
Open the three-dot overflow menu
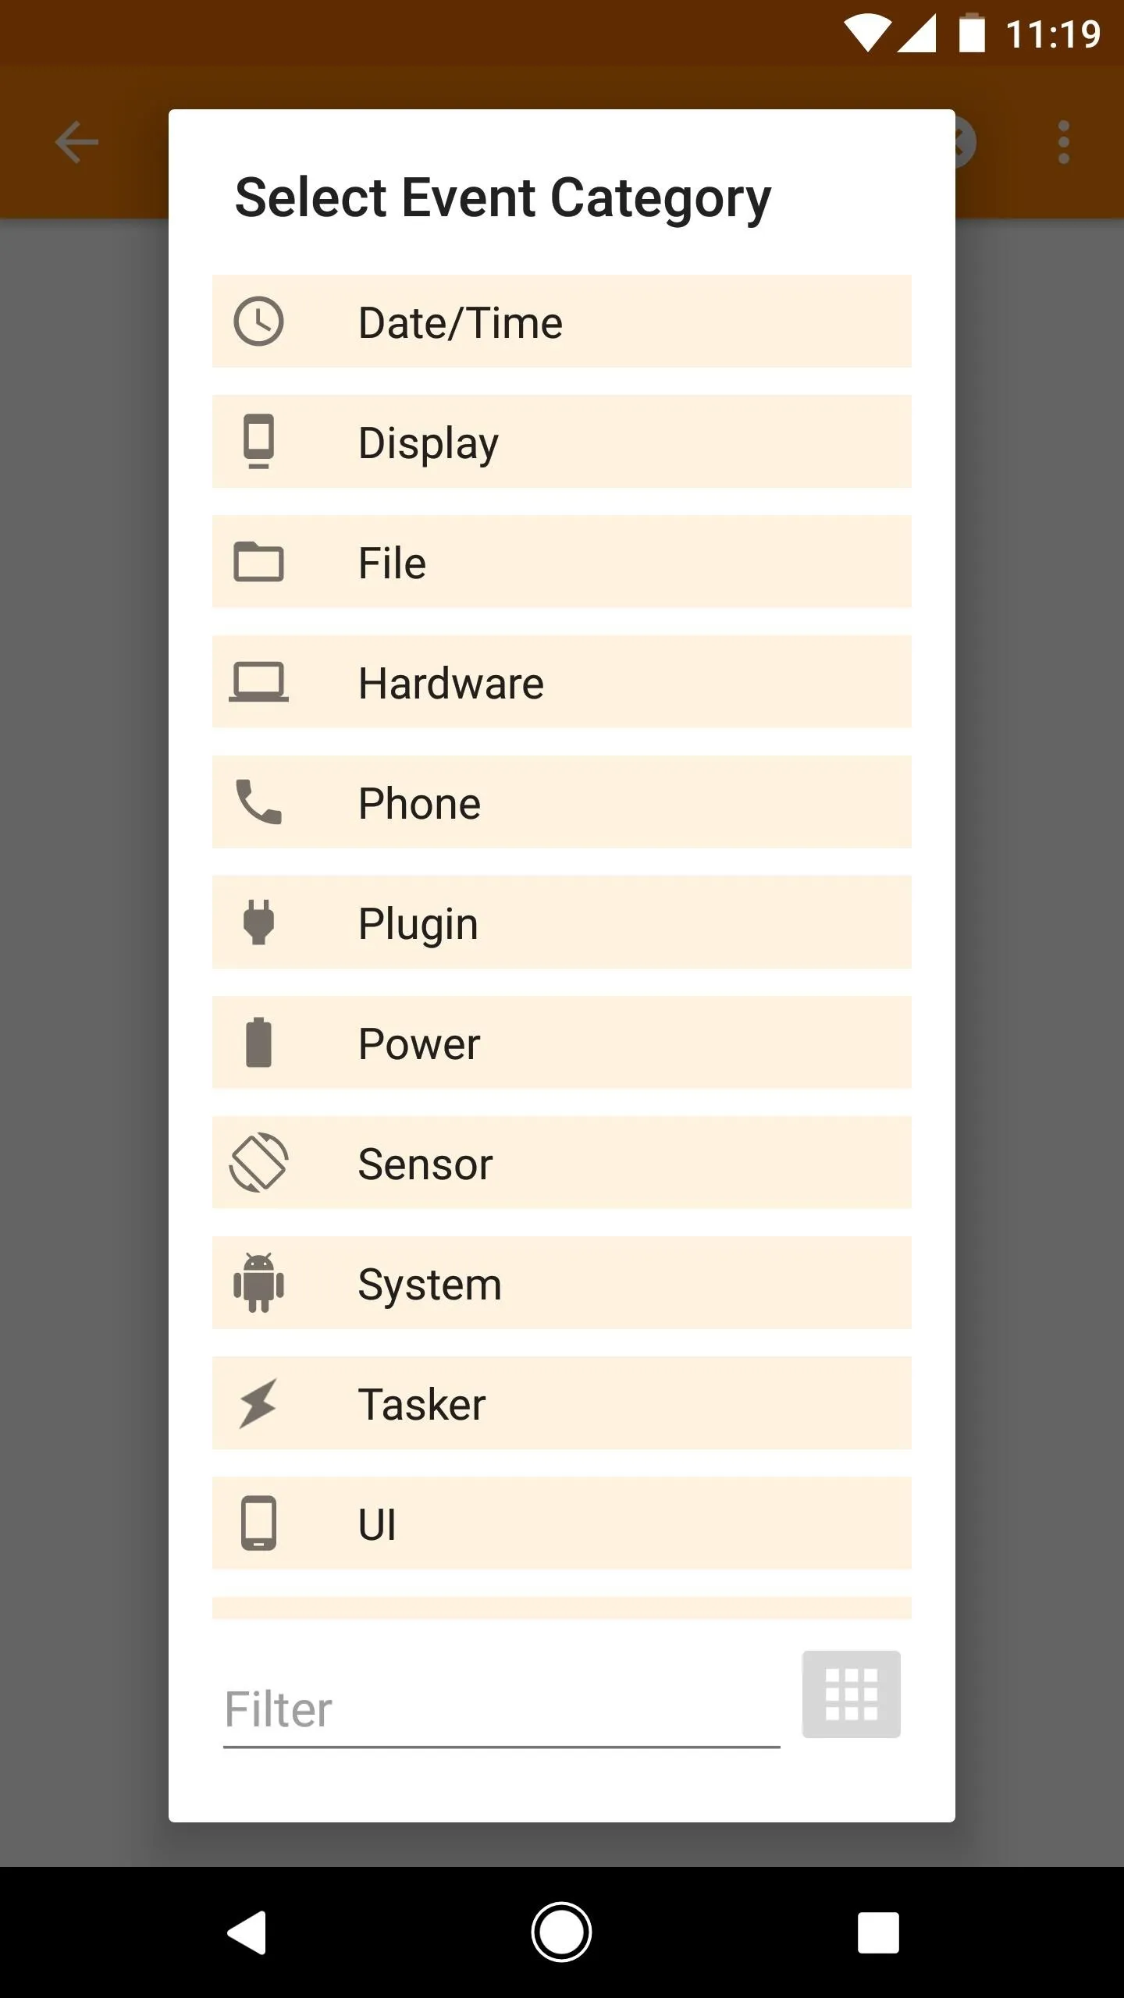[1063, 143]
